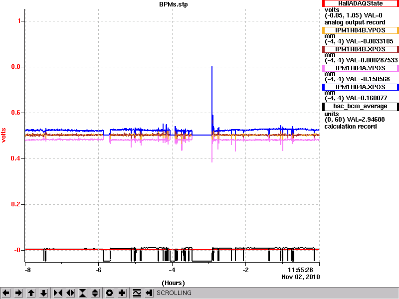This screenshot has width=399, height=299.
Task: Click the arrow-to-bar scroll mode icon
Action: pyautogui.click(x=149, y=293)
